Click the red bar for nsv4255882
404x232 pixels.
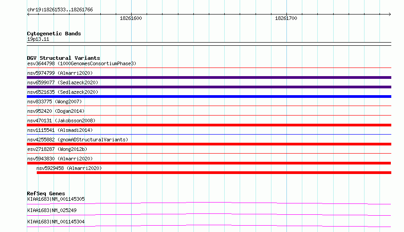tap(209, 144)
